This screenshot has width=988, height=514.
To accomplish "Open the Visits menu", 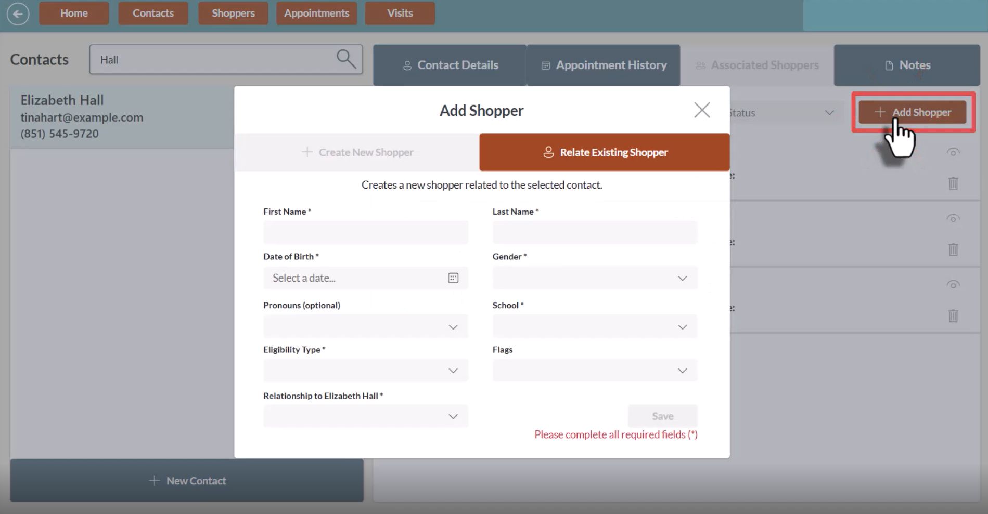I will pyautogui.click(x=400, y=13).
